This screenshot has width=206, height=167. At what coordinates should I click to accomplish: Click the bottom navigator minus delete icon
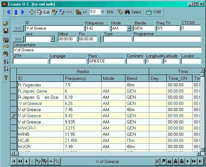(x=51, y=161)
